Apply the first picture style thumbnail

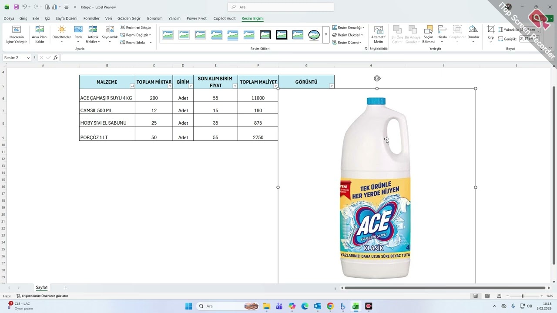tap(168, 35)
